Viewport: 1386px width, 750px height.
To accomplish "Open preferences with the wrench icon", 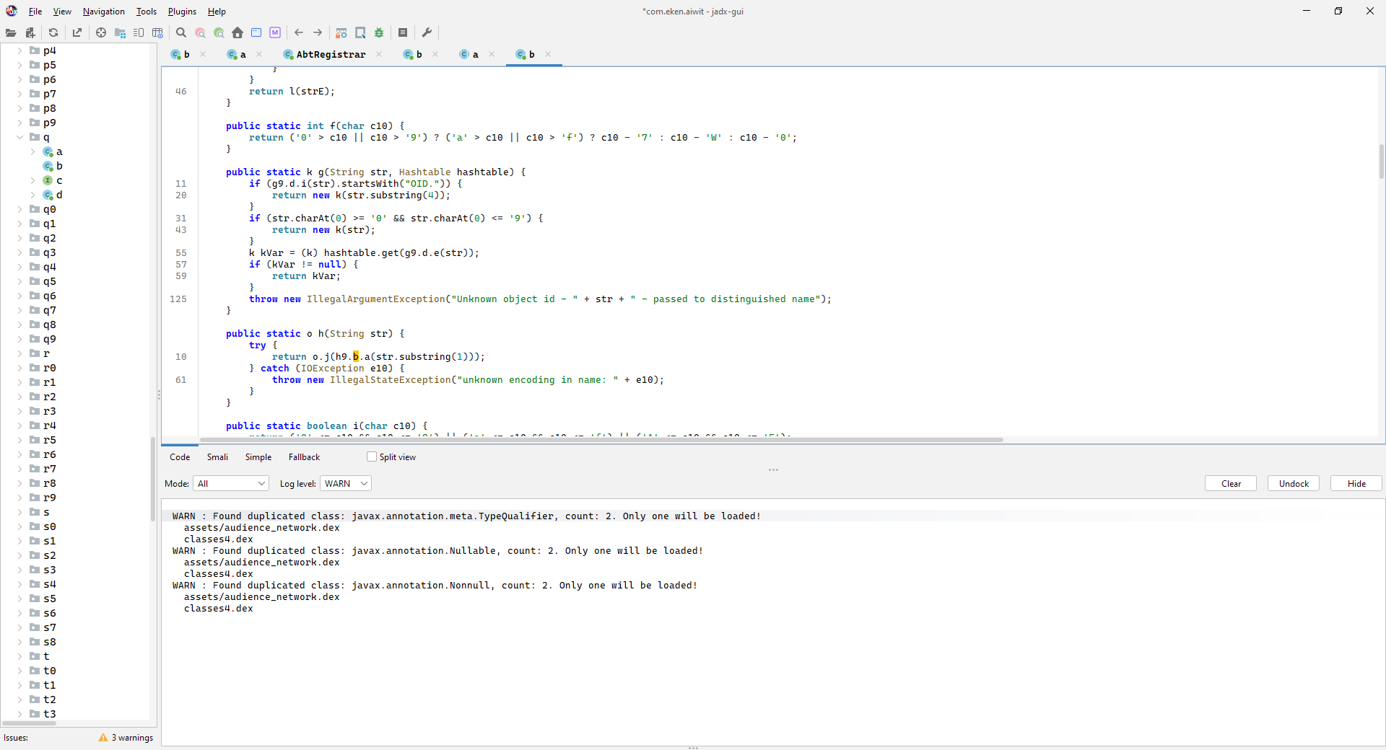I will coord(427,32).
